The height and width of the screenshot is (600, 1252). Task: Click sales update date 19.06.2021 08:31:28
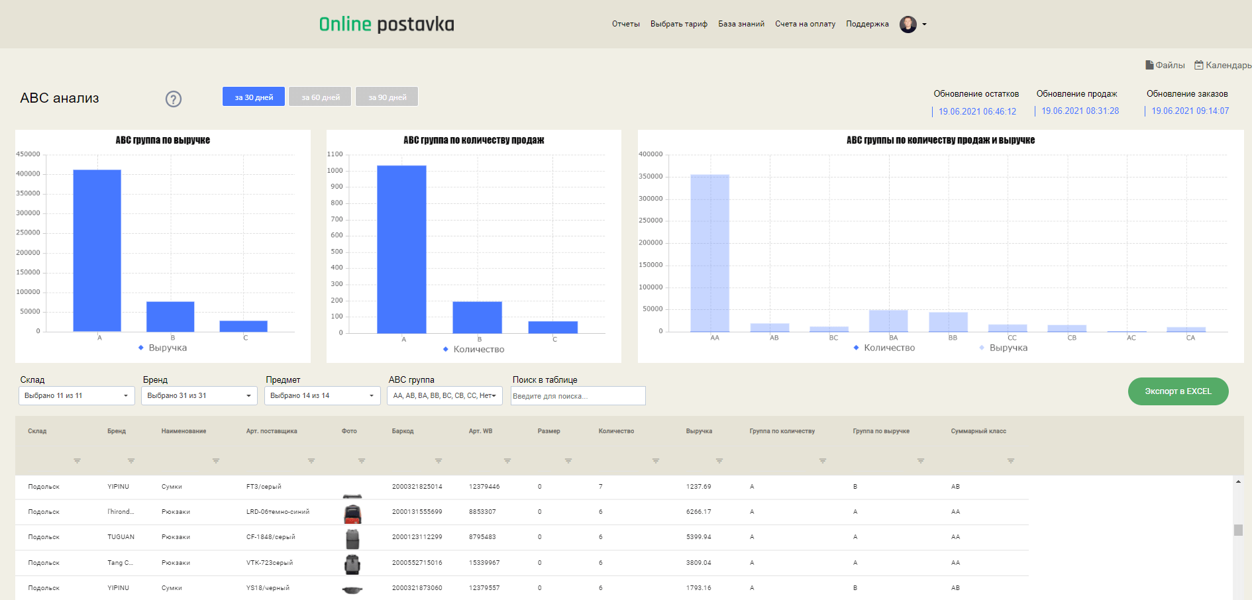point(1080,111)
